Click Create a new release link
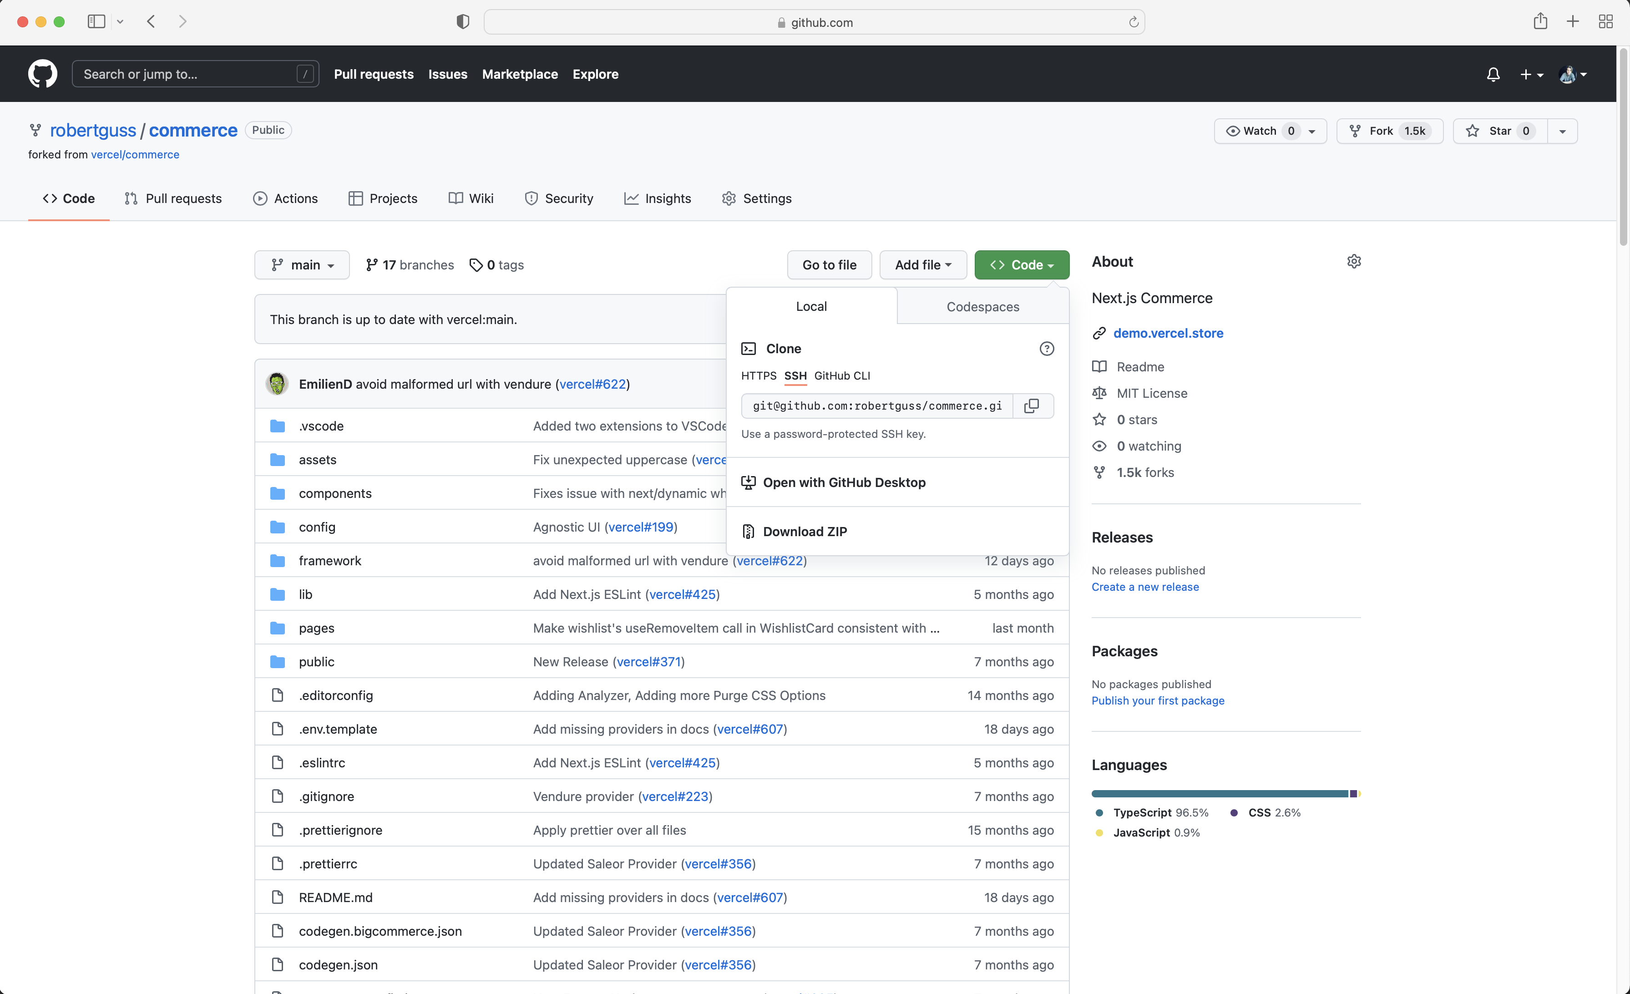The height and width of the screenshot is (994, 1630). [x=1144, y=586]
